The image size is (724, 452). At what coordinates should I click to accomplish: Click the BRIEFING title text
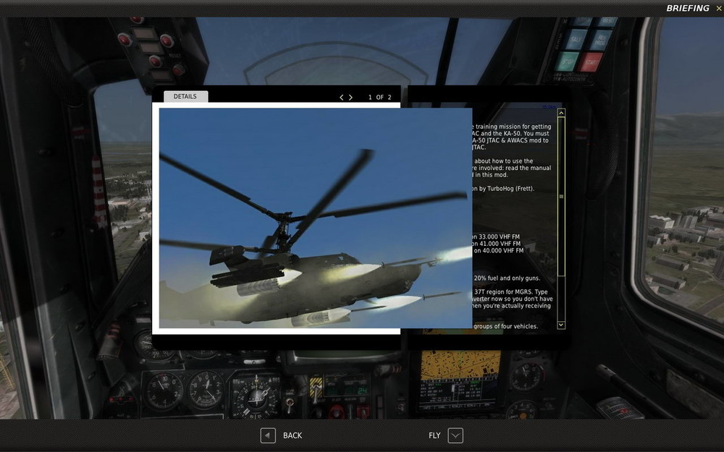coord(688,8)
